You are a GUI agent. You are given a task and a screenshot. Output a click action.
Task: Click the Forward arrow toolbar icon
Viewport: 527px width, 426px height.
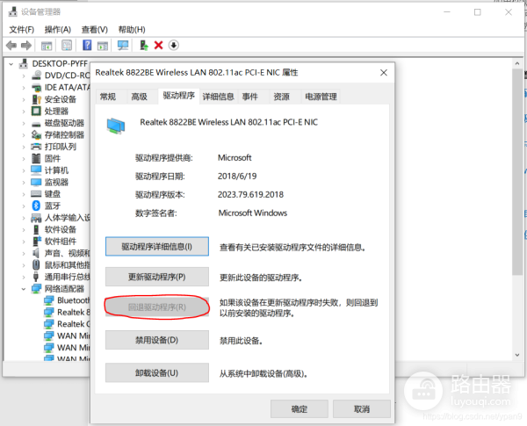[x=26, y=45]
